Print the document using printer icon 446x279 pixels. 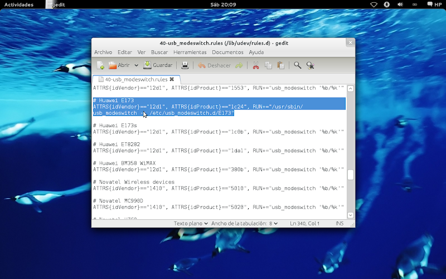coord(185,65)
